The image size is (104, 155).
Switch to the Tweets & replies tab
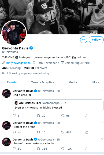[x=43, y=82]
